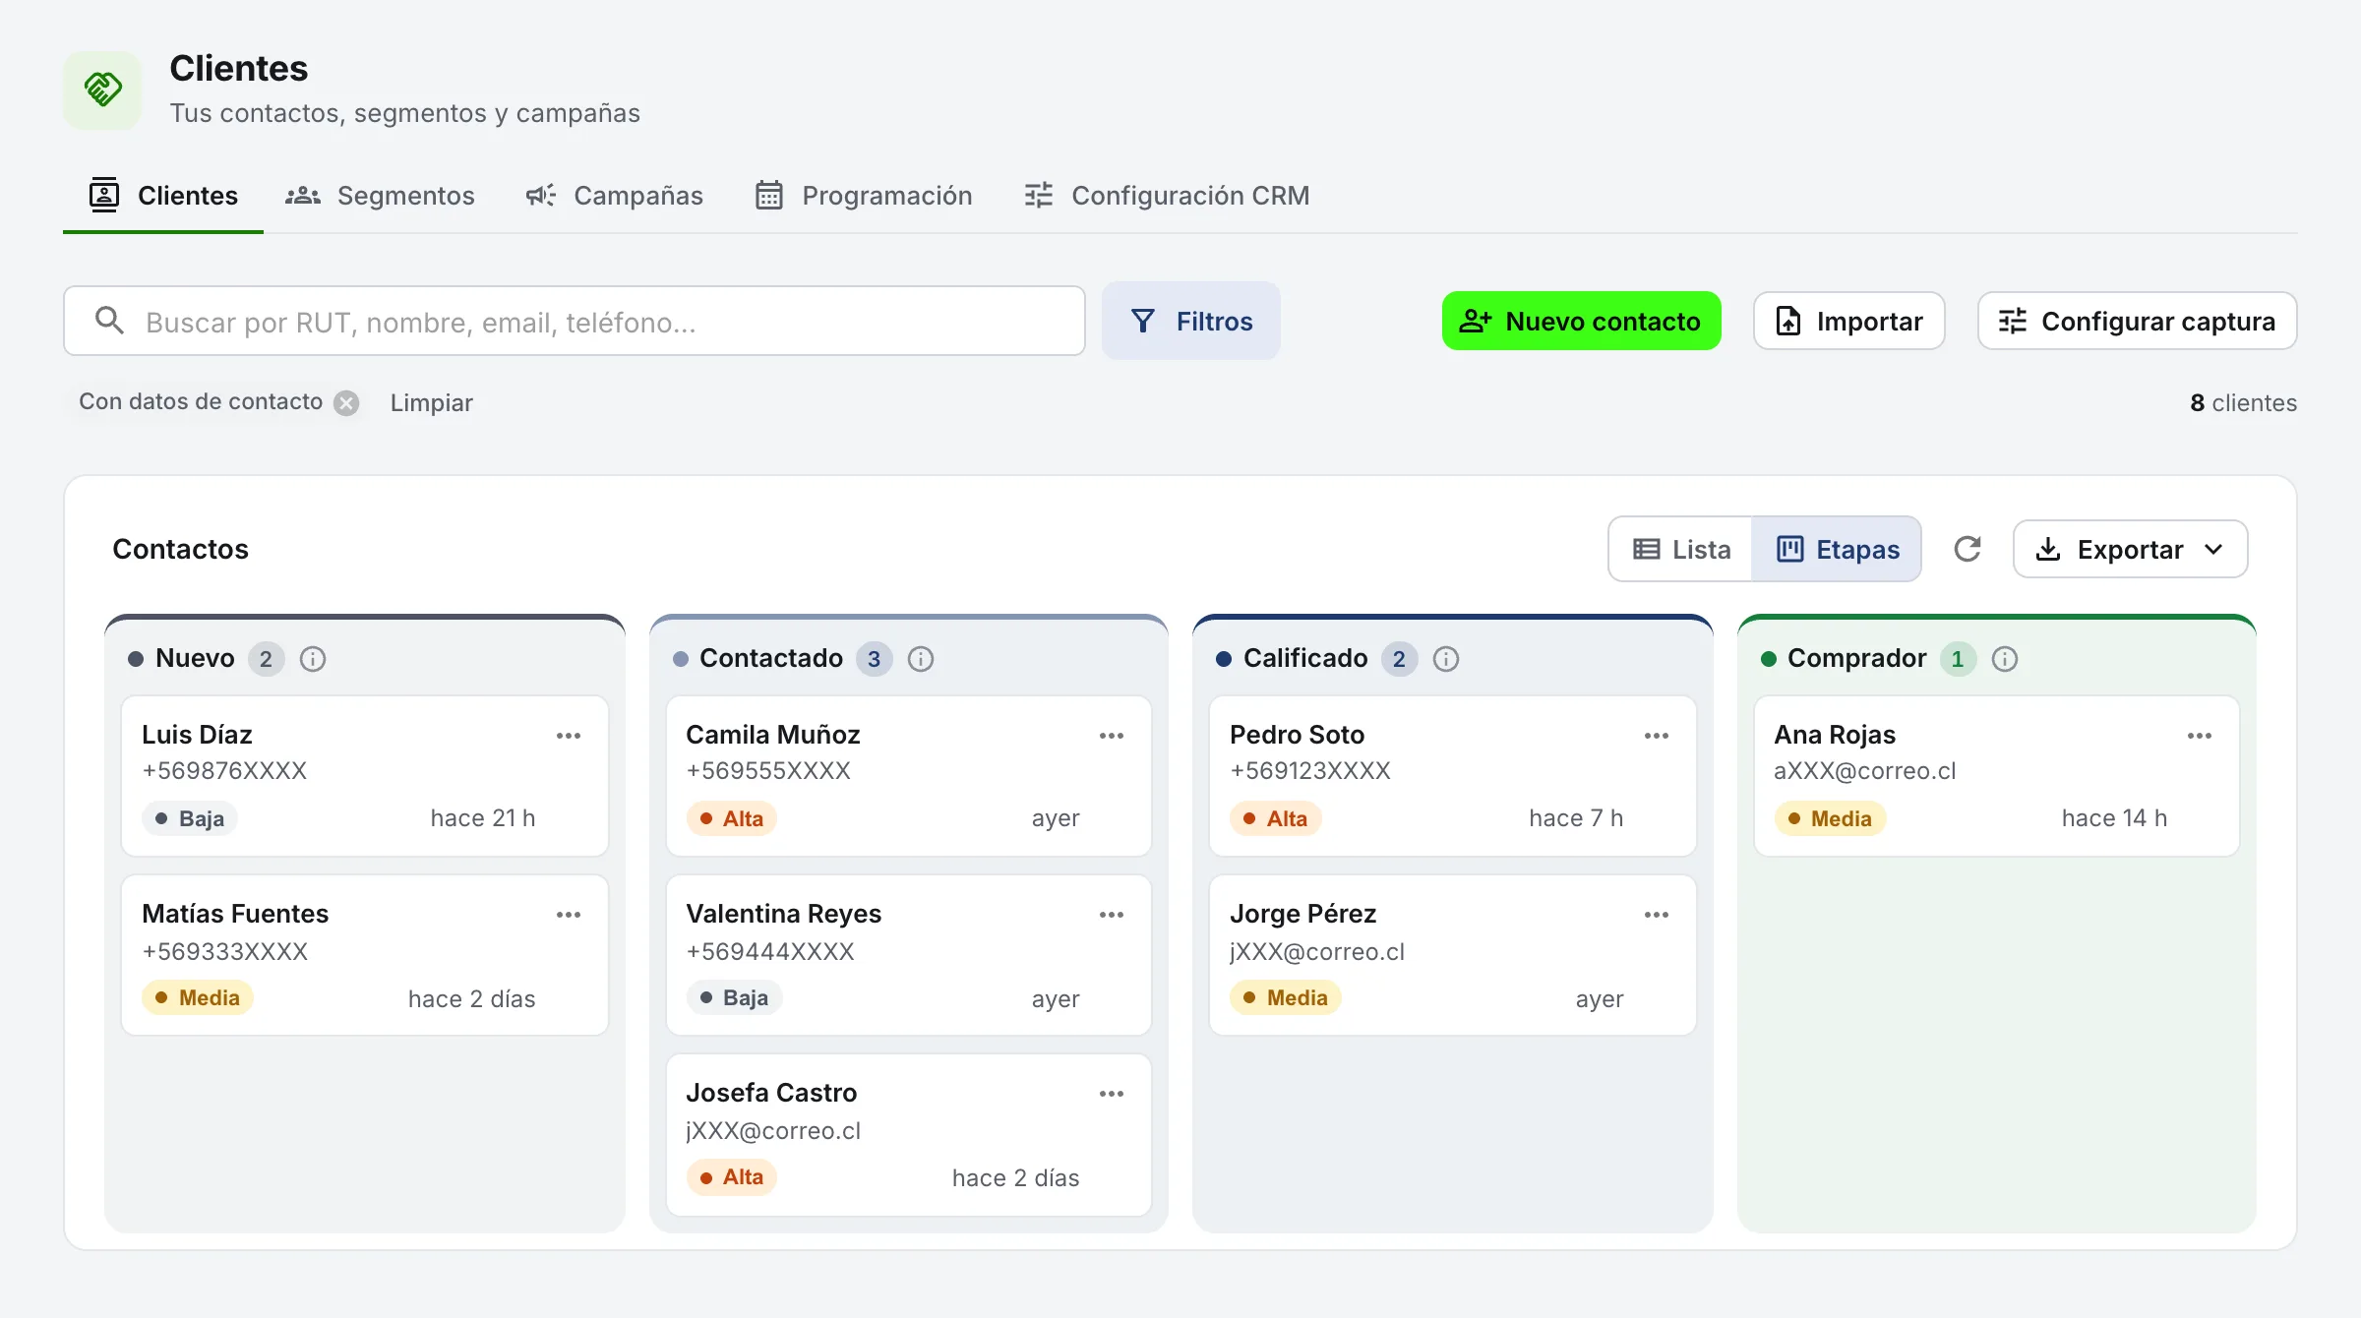Expand the Exportar dropdown
The width and height of the screenshot is (2361, 1318).
2131,549
